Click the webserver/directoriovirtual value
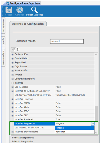The height and width of the screenshot is (143, 100). [70, 95]
